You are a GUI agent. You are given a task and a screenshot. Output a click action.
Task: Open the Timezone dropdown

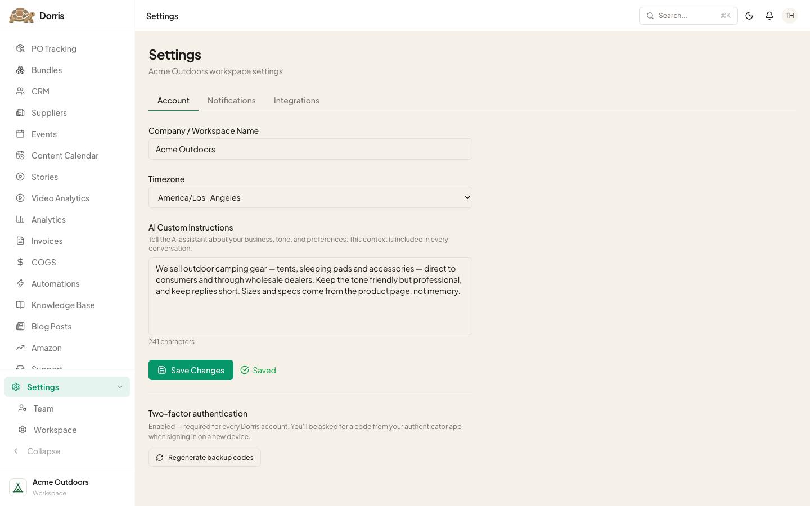310,197
